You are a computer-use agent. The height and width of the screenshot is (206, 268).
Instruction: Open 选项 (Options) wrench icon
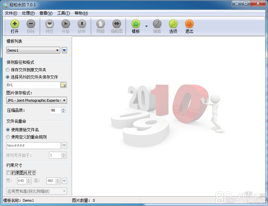pos(173,24)
